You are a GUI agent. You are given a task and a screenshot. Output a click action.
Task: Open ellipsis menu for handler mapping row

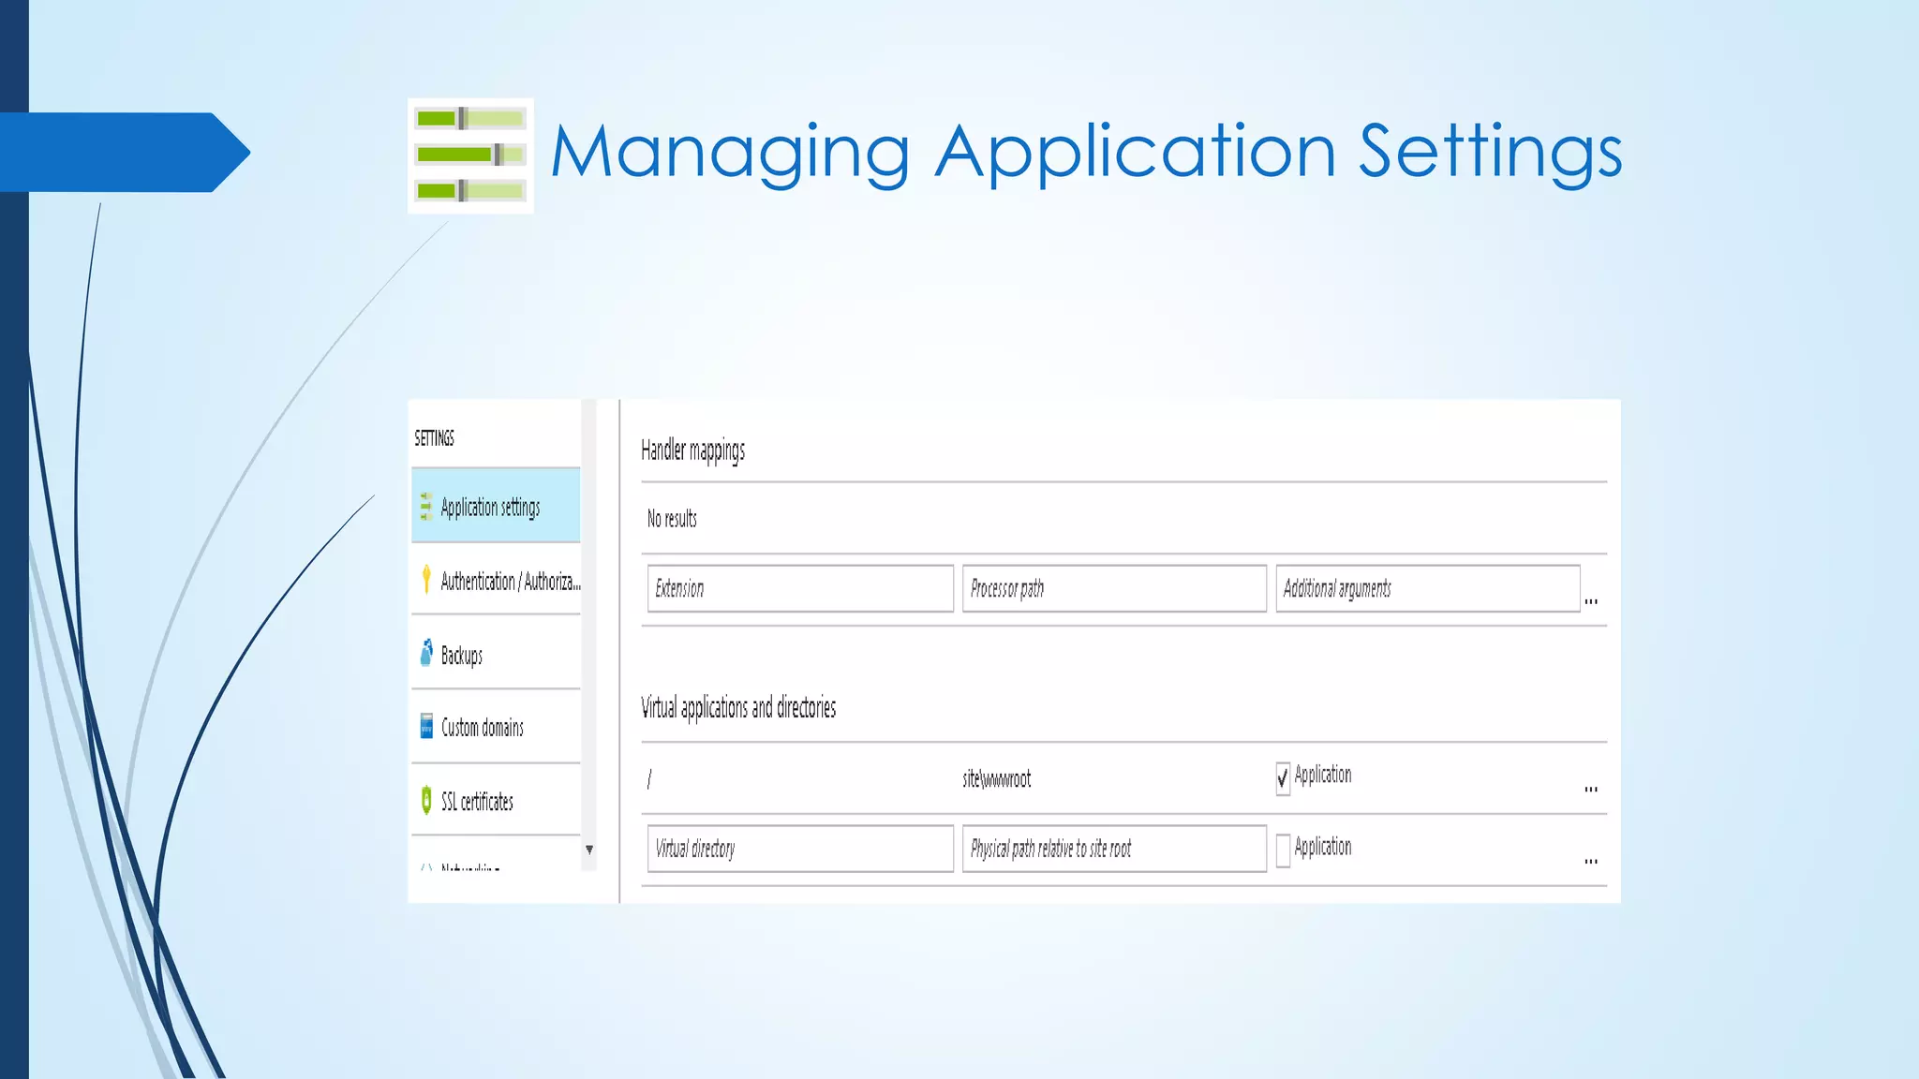click(x=1591, y=601)
